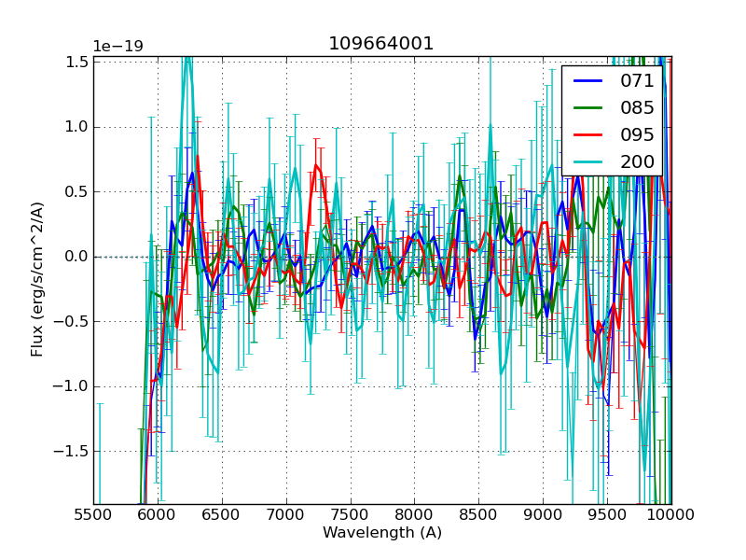Select the 095 legend label text
Screen dimensions: 746x560
[637, 135]
